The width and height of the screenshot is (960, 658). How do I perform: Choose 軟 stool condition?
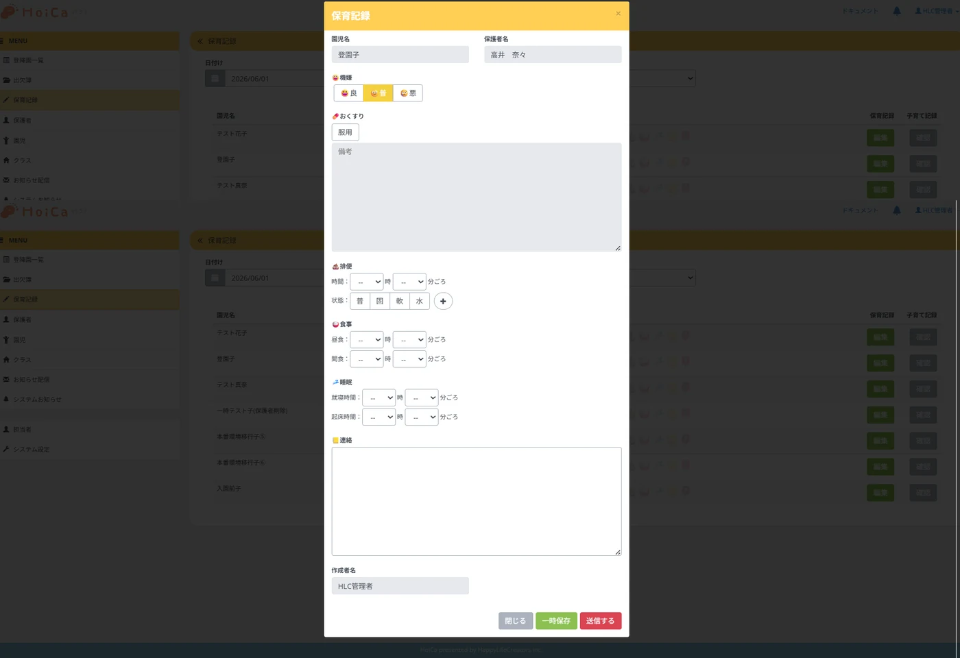(399, 301)
